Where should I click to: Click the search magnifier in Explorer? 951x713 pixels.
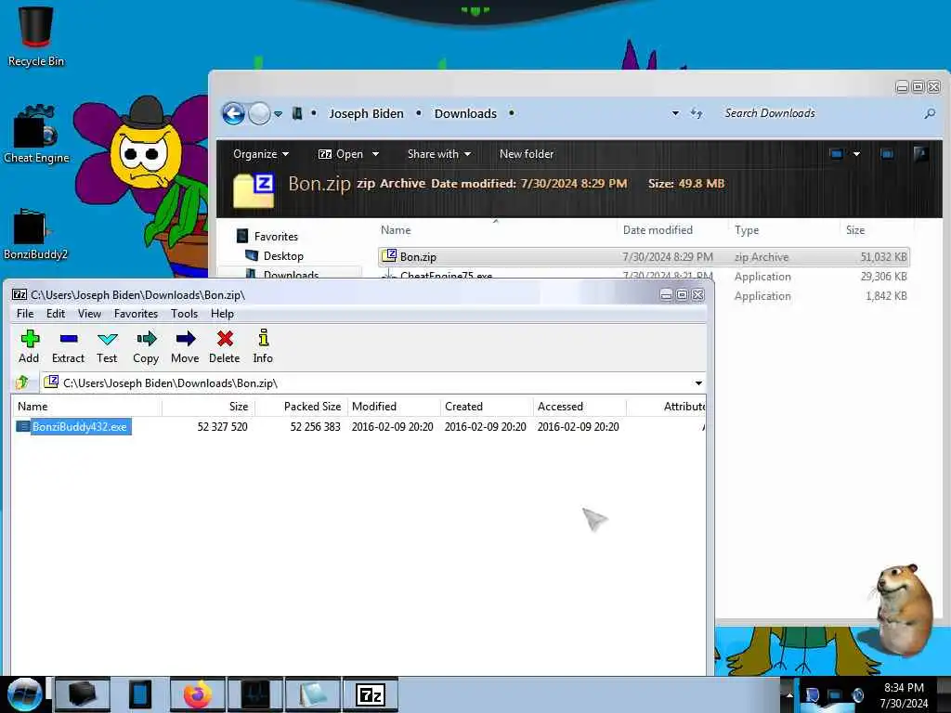(929, 113)
